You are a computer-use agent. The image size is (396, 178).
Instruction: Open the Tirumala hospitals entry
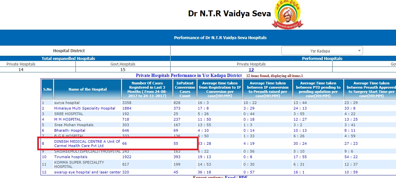tap(71, 157)
